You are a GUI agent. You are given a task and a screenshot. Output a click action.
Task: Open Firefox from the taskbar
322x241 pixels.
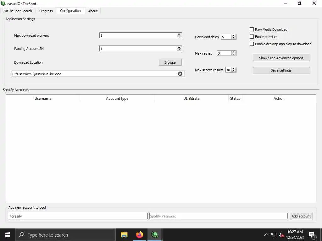coord(139,235)
